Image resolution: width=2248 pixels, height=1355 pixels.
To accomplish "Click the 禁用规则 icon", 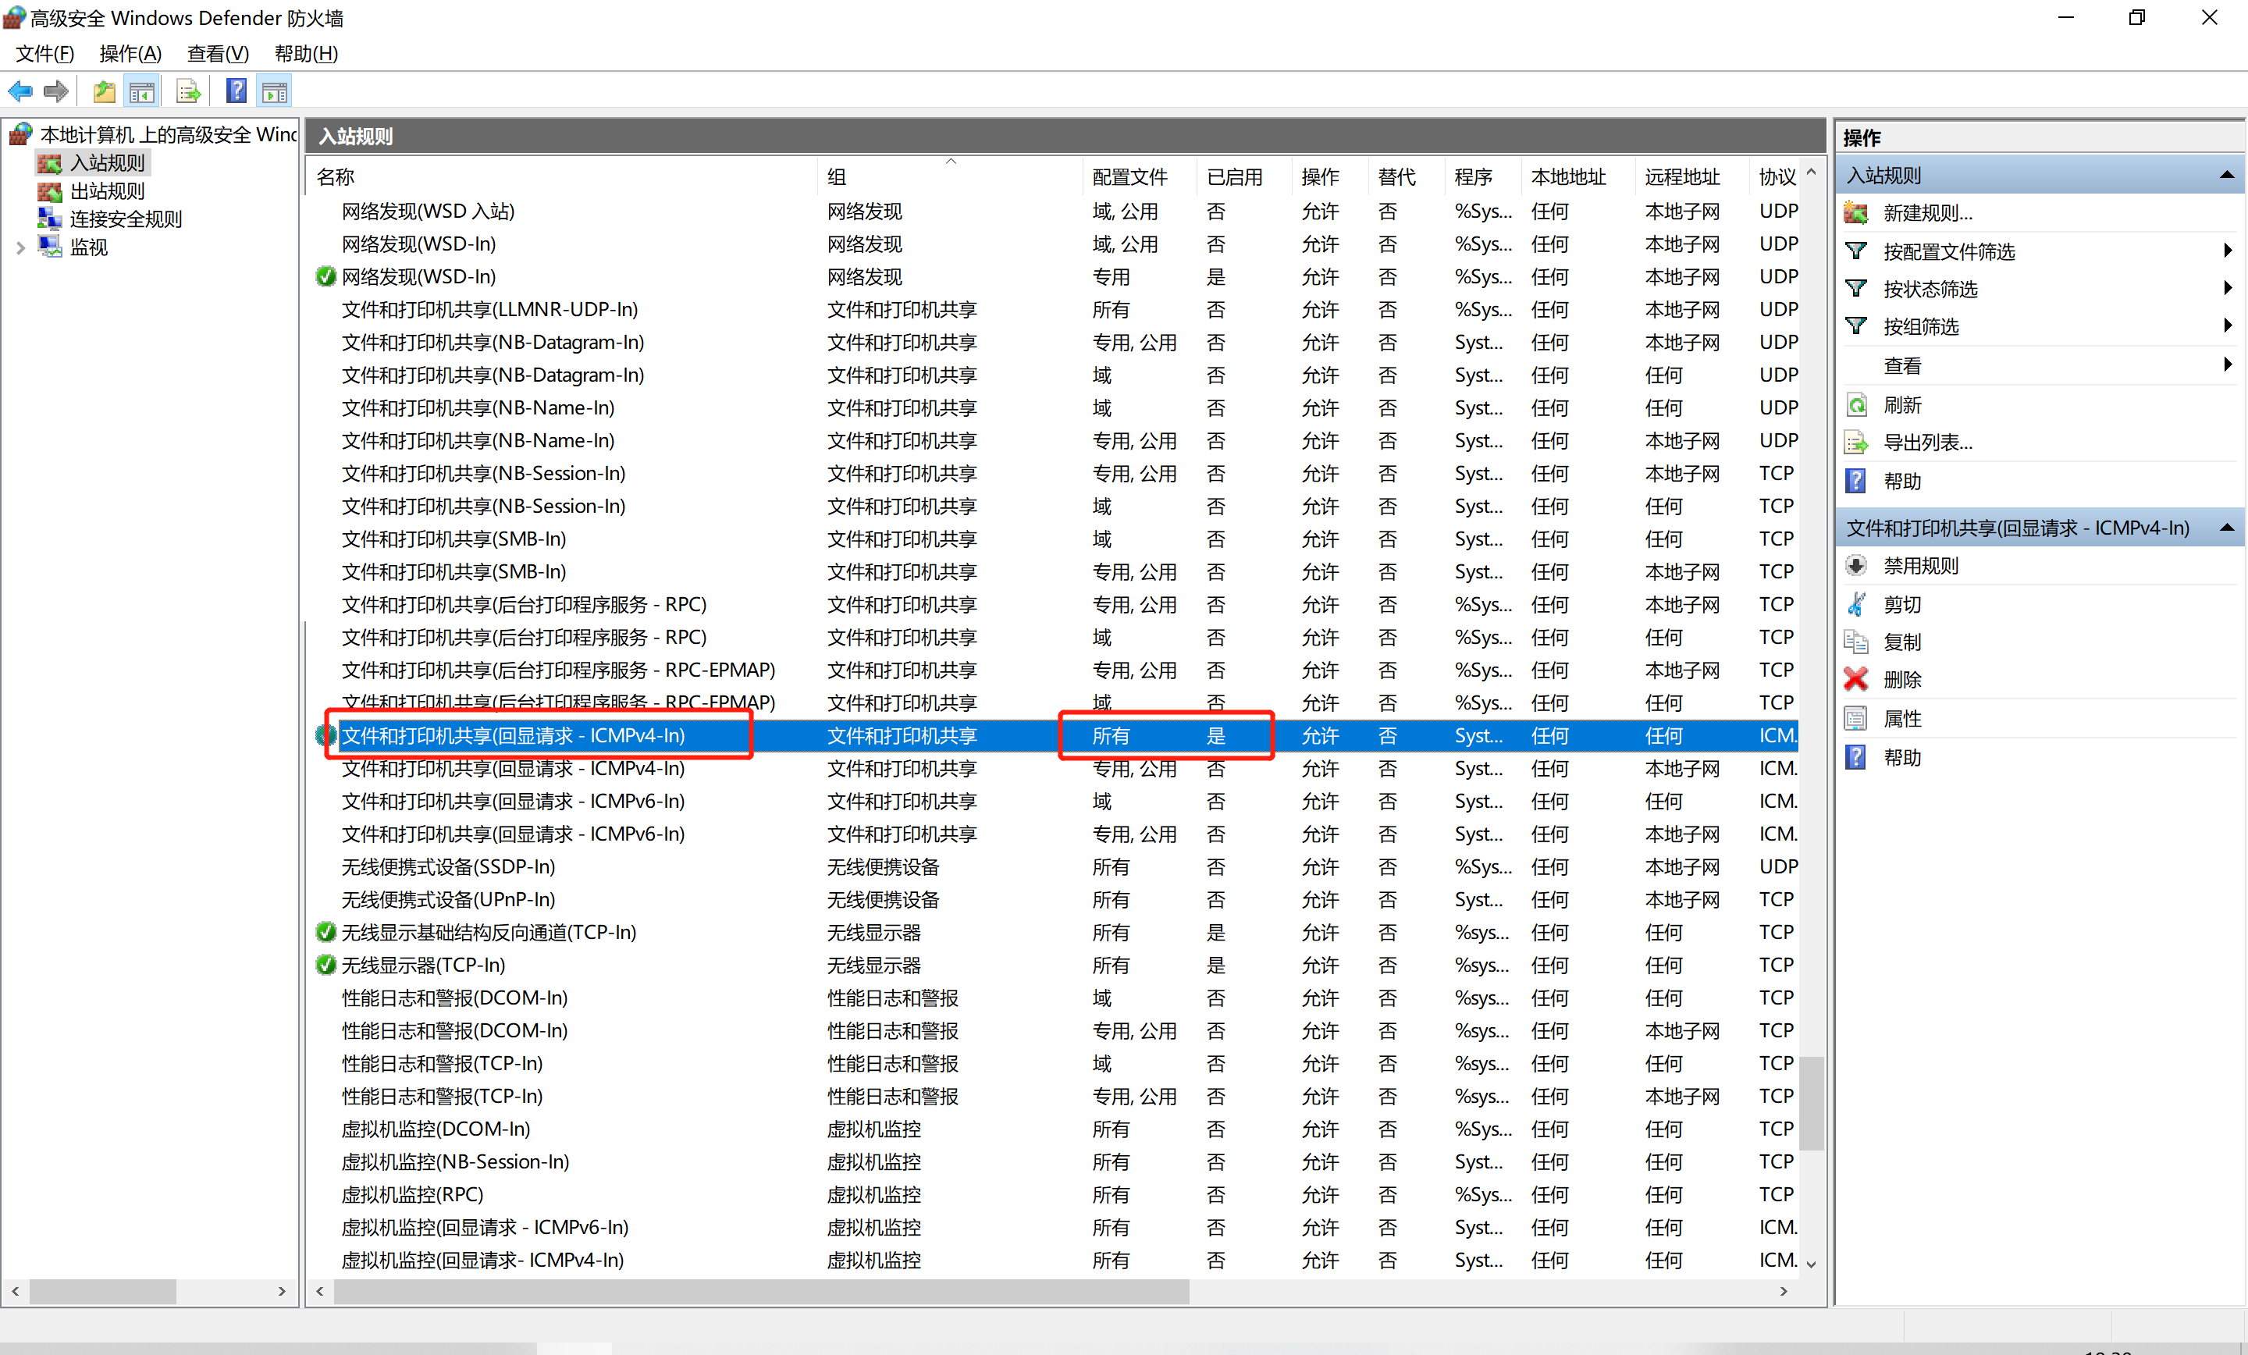I will pyautogui.click(x=1855, y=566).
